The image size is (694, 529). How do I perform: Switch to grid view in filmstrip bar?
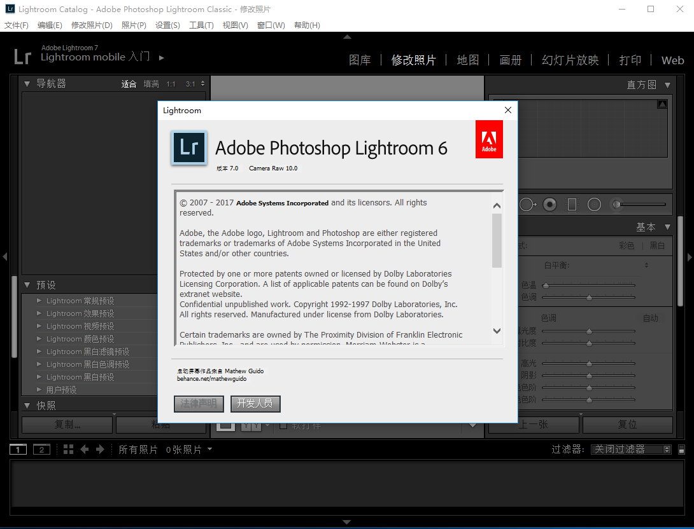[68, 450]
